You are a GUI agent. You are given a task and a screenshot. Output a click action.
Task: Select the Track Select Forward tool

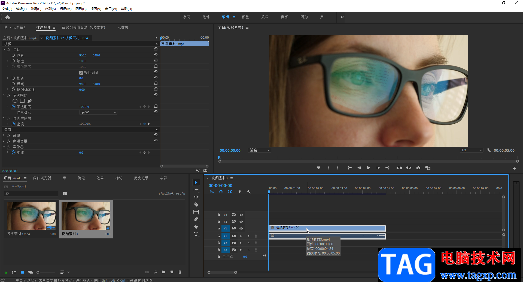tap(196, 190)
